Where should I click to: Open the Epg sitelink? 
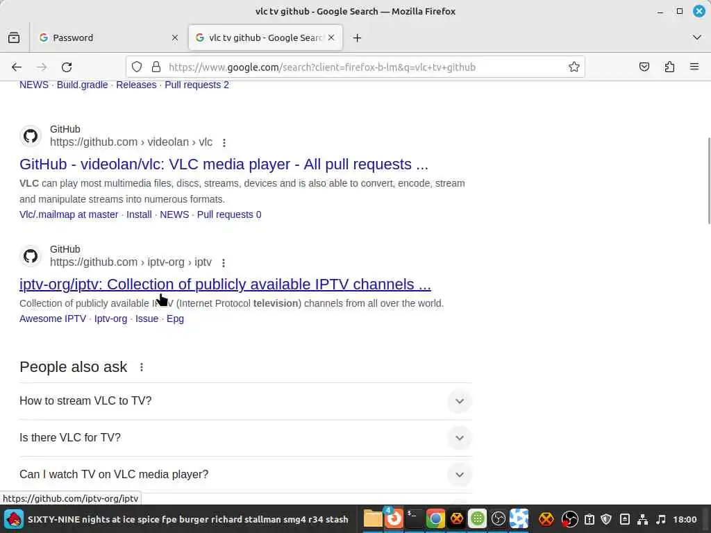[176, 319]
